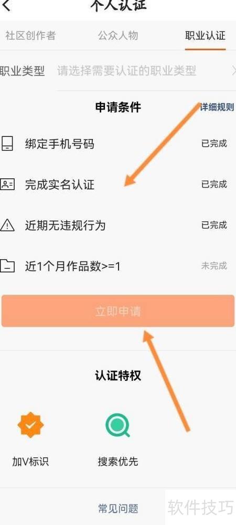The height and width of the screenshot is (525, 236).
Task: Expand the 职业类型 chevron arrow
Action: (x=234, y=71)
